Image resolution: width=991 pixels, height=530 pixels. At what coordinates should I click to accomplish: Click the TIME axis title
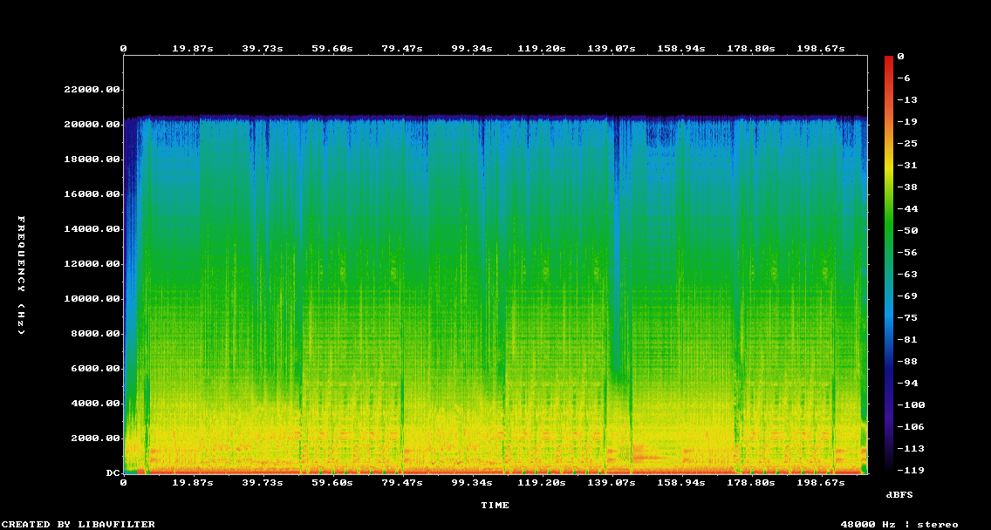495,506
